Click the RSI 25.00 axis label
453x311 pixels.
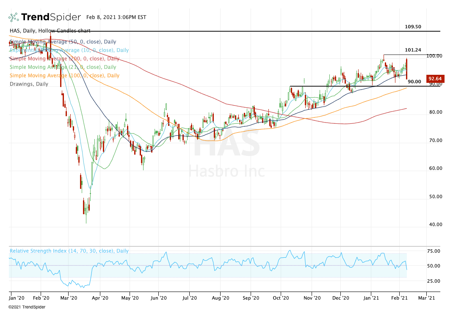[434, 281]
